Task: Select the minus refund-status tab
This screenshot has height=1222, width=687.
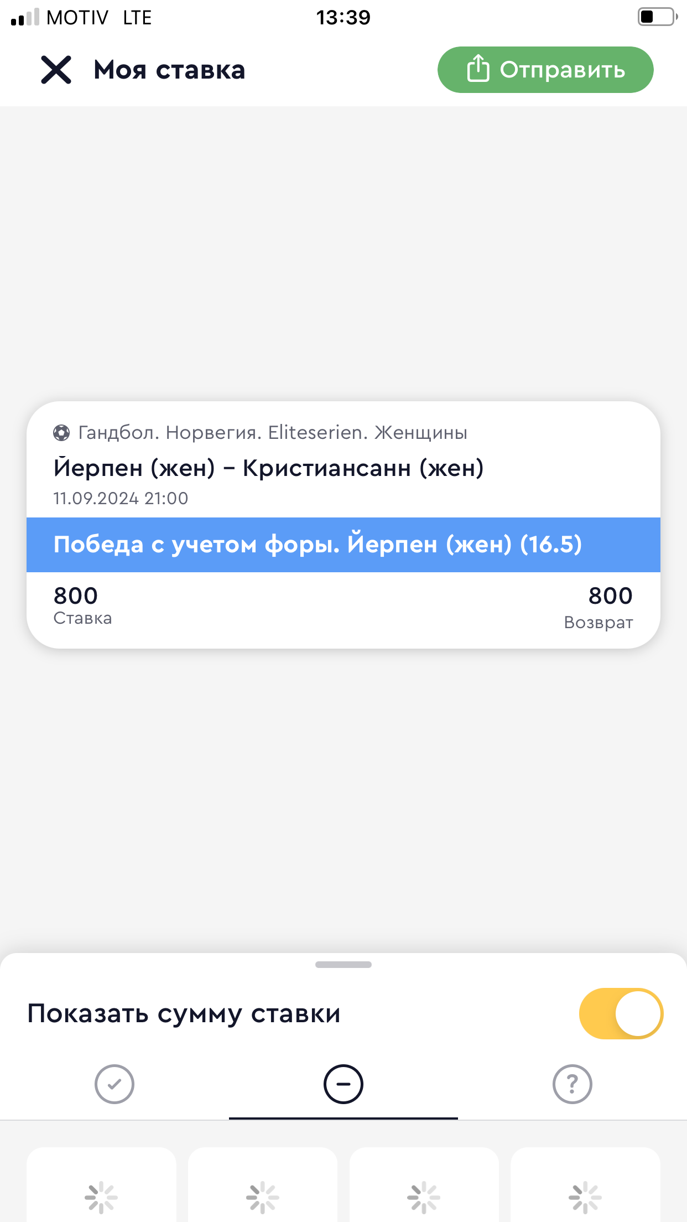Action: click(x=343, y=1084)
